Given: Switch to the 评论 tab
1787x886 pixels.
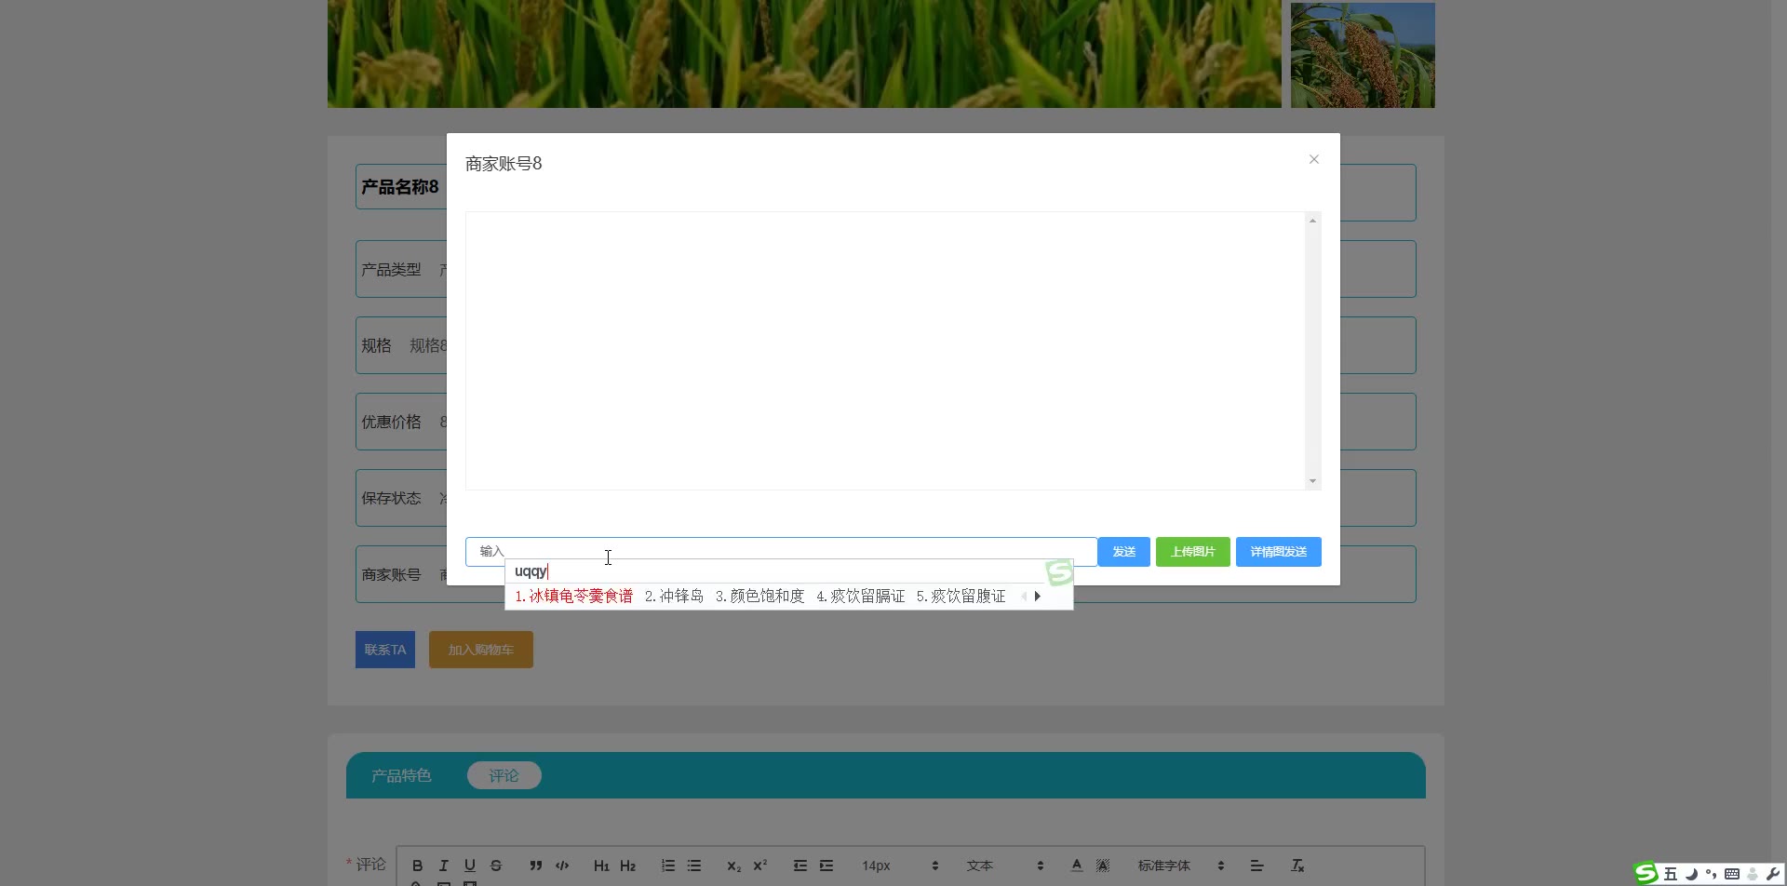Looking at the screenshot, I should pos(504,775).
